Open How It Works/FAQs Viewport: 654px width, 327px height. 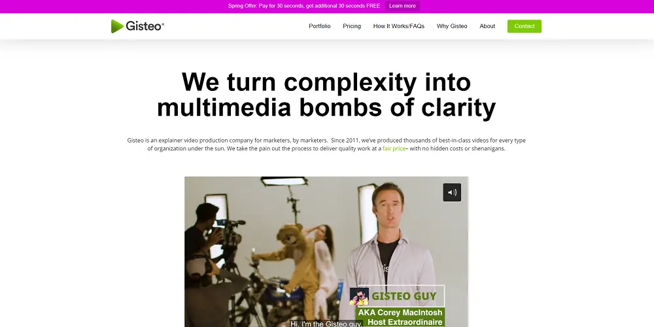click(399, 26)
